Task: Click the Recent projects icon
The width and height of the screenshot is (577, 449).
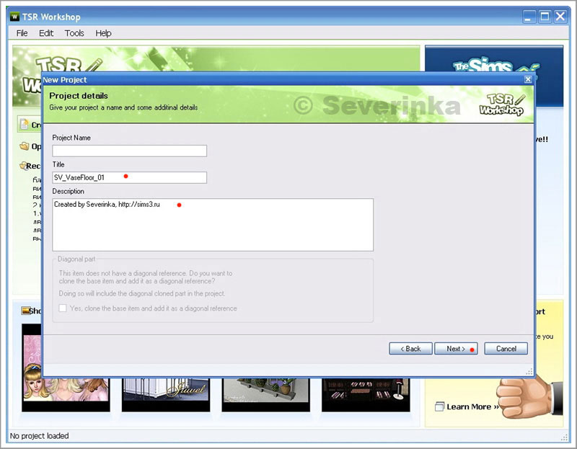Action: tap(25, 166)
